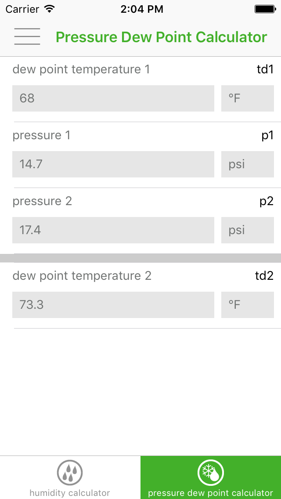Viewport: 281px width, 499px height.
Task: Tap the Wi-Fi signal icon
Action: pos(50,9)
